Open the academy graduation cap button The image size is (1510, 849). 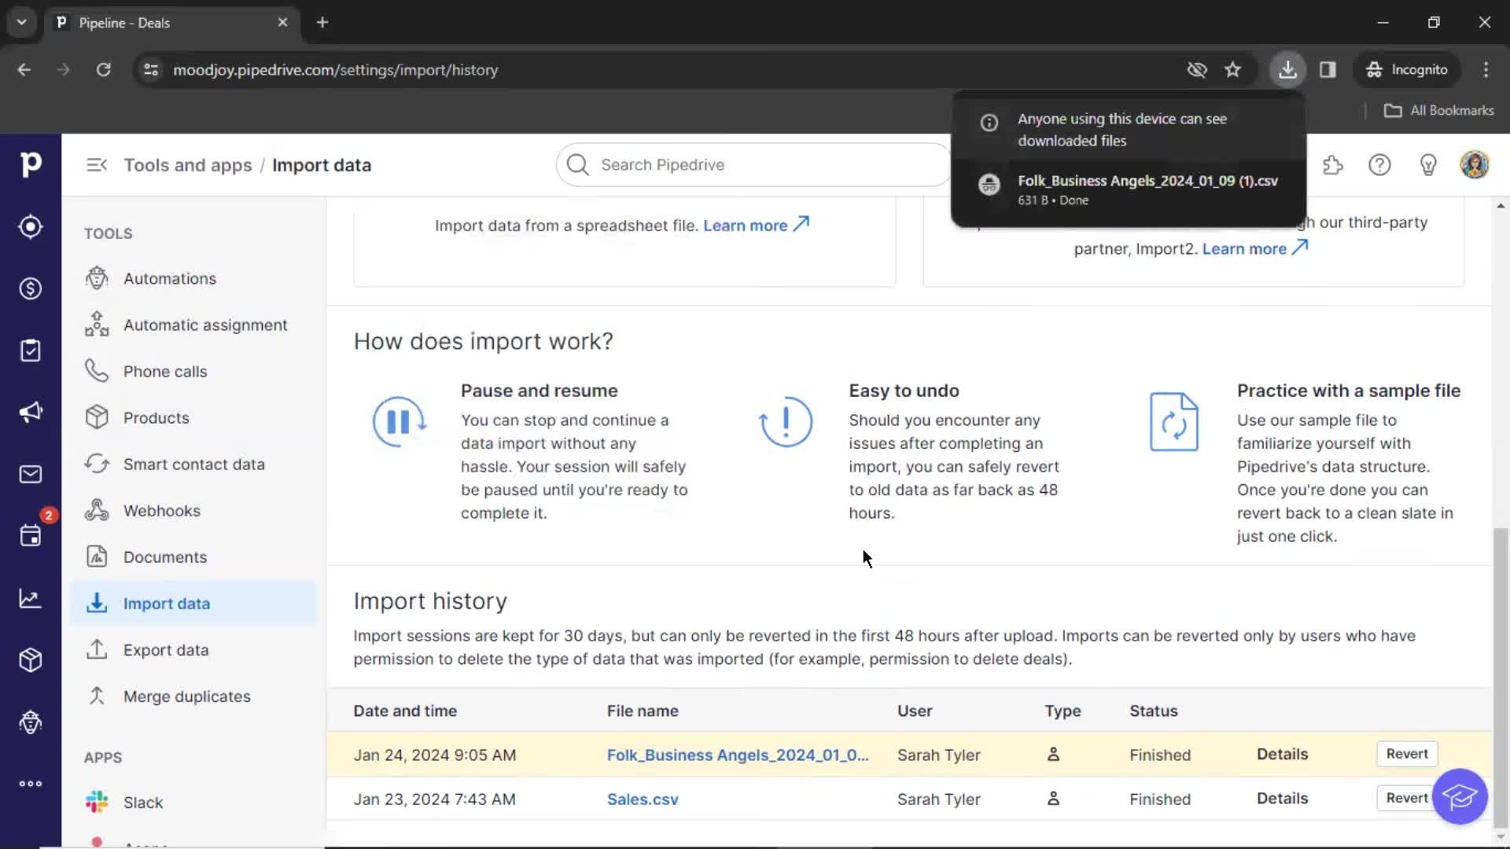pyautogui.click(x=1460, y=796)
